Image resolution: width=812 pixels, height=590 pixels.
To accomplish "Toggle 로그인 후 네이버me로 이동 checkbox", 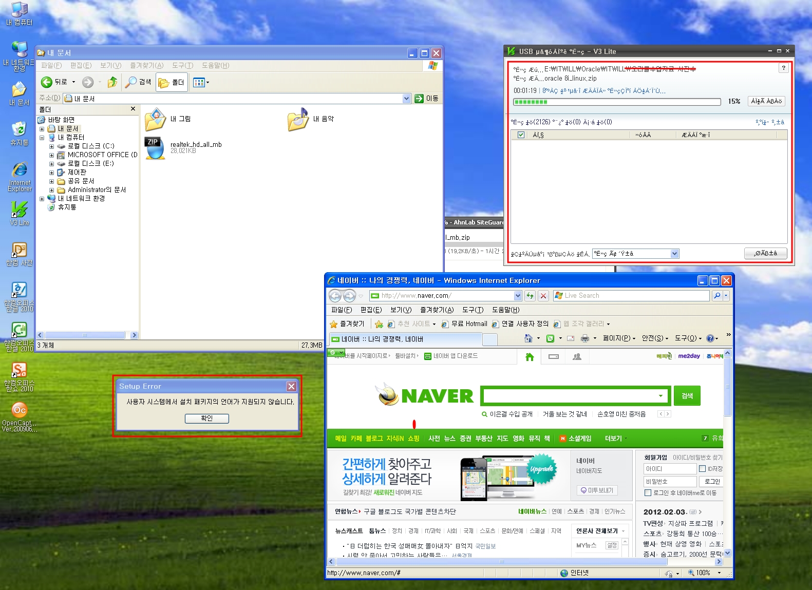I will pyautogui.click(x=648, y=493).
